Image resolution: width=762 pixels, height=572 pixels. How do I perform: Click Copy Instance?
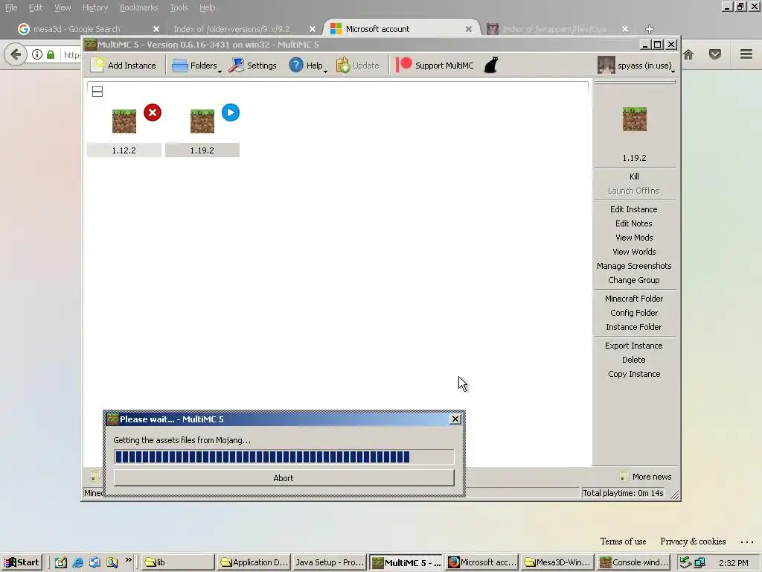coord(634,374)
